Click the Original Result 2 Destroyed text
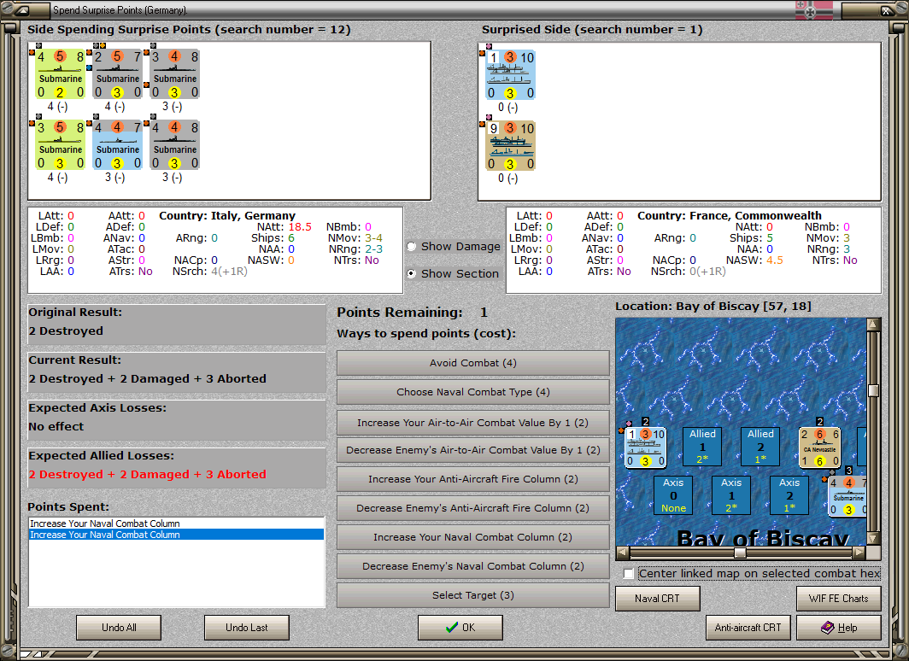Image resolution: width=909 pixels, height=661 pixels. (x=66, y=330)
